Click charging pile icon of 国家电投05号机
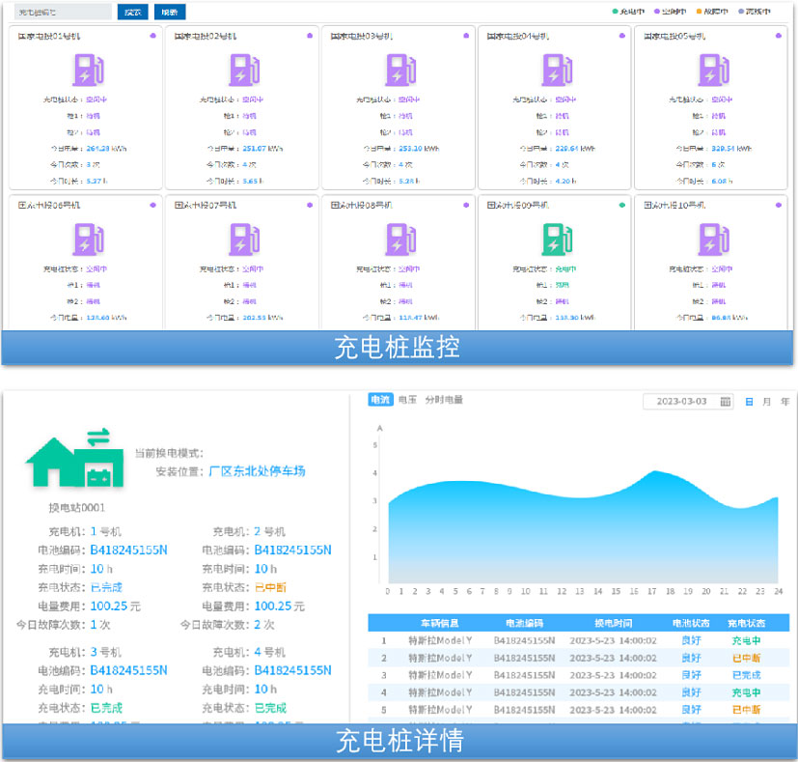The height and width of the screenshot is (762, 798). [713, 70]
